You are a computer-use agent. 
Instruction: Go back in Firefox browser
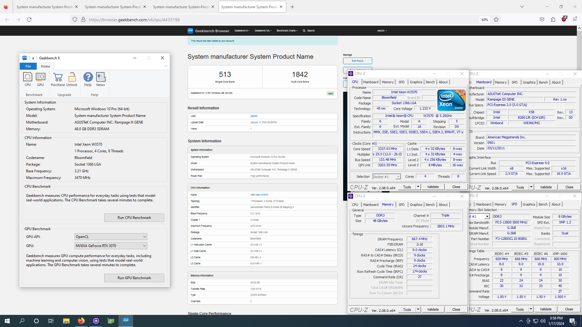7,20
